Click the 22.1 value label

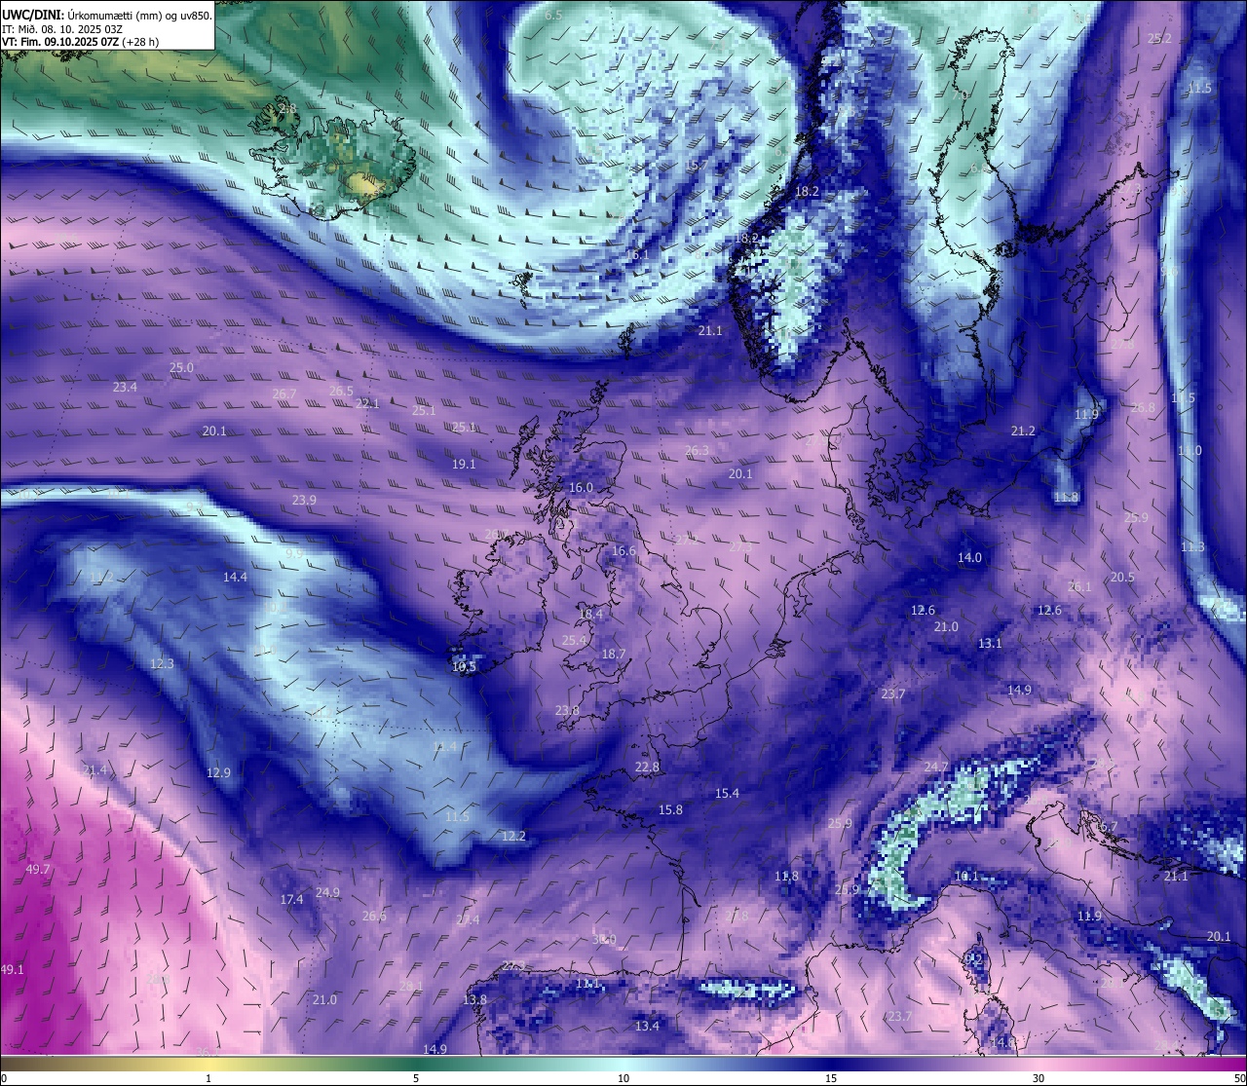point(367,404)
